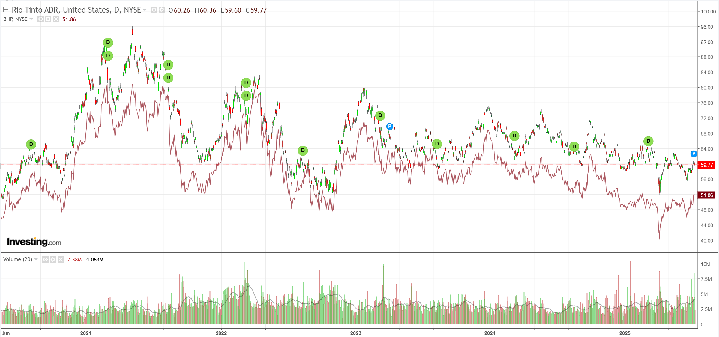Screen dimensions: 719x337
Task: Click the blue P marker near 2023
Action: tap(389, 126)
